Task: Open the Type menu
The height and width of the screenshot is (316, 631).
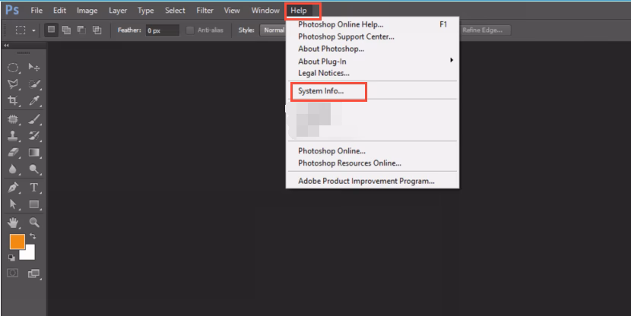Action: click(x=146, y=11)
